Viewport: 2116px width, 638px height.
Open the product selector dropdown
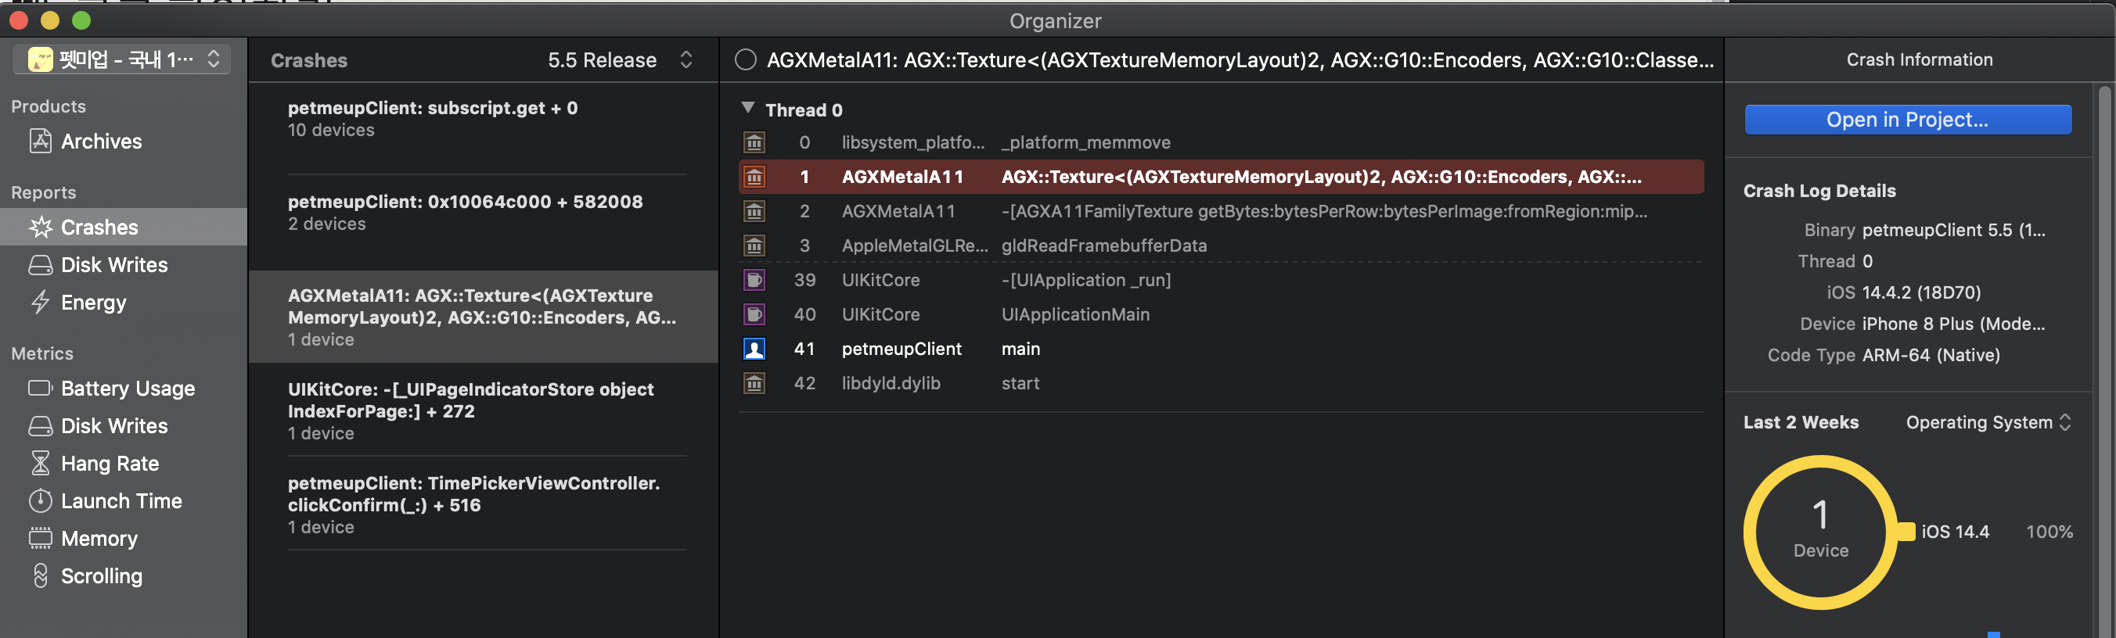121,59
